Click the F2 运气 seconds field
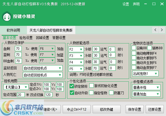Image resolution: width=166 pixels, height=116 pixels. pyautogui.click(x=112, y=49)
